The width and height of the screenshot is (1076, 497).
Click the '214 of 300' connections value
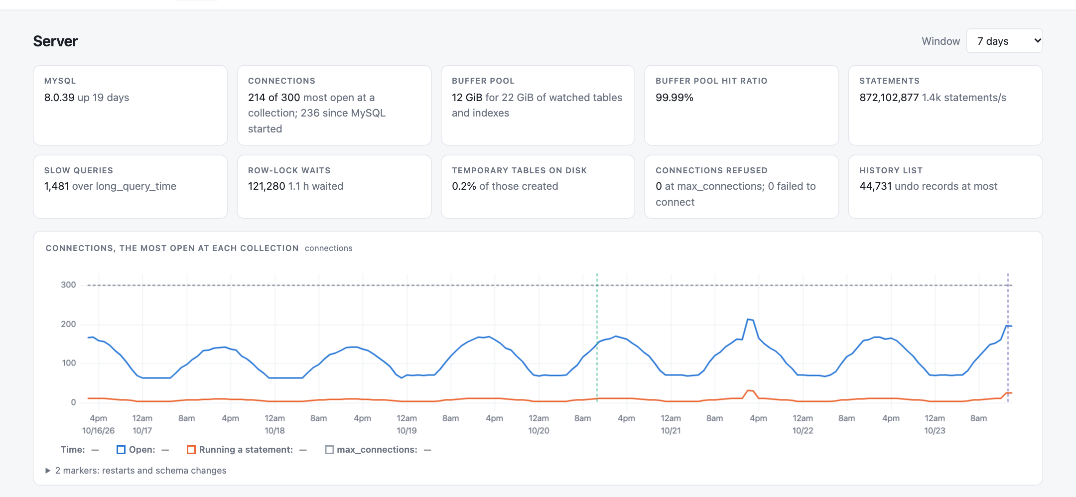point(274,98)
